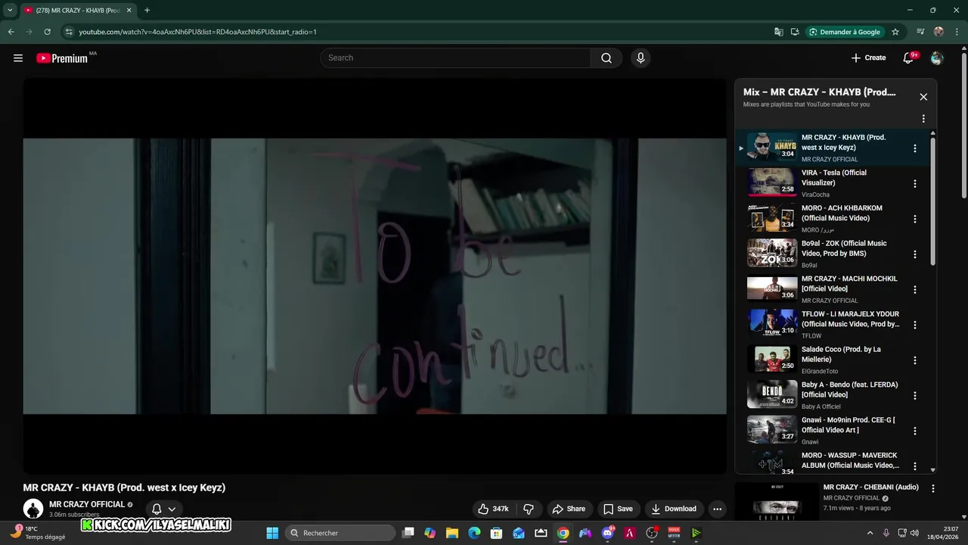Click the search magnifier button

pyautogui.click(x=607, y=58)
